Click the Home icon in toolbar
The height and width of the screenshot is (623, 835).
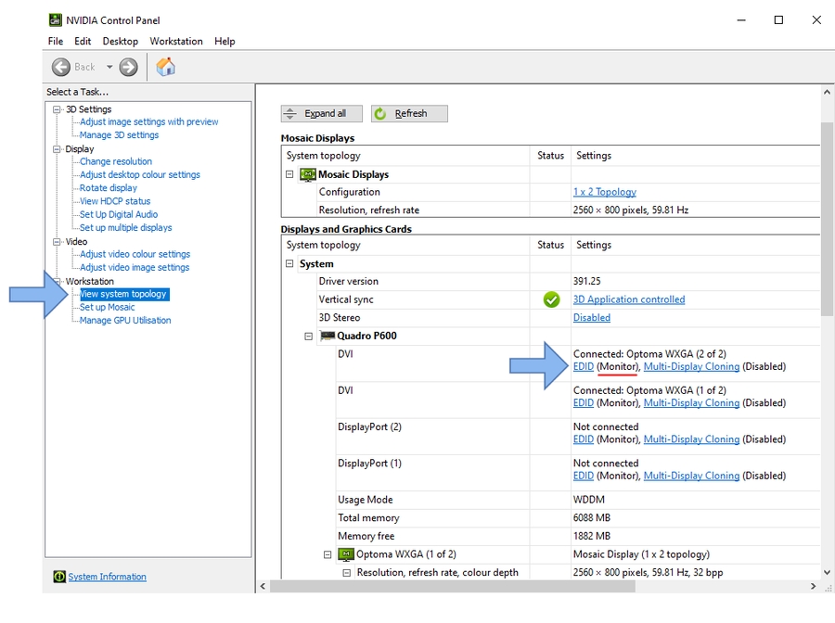[x=165, y=67]
